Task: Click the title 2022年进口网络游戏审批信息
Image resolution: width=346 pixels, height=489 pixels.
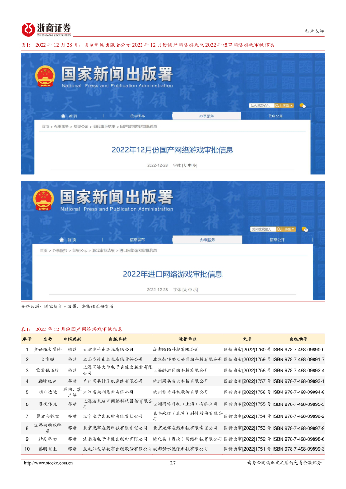Action: (x=173, y=274)
